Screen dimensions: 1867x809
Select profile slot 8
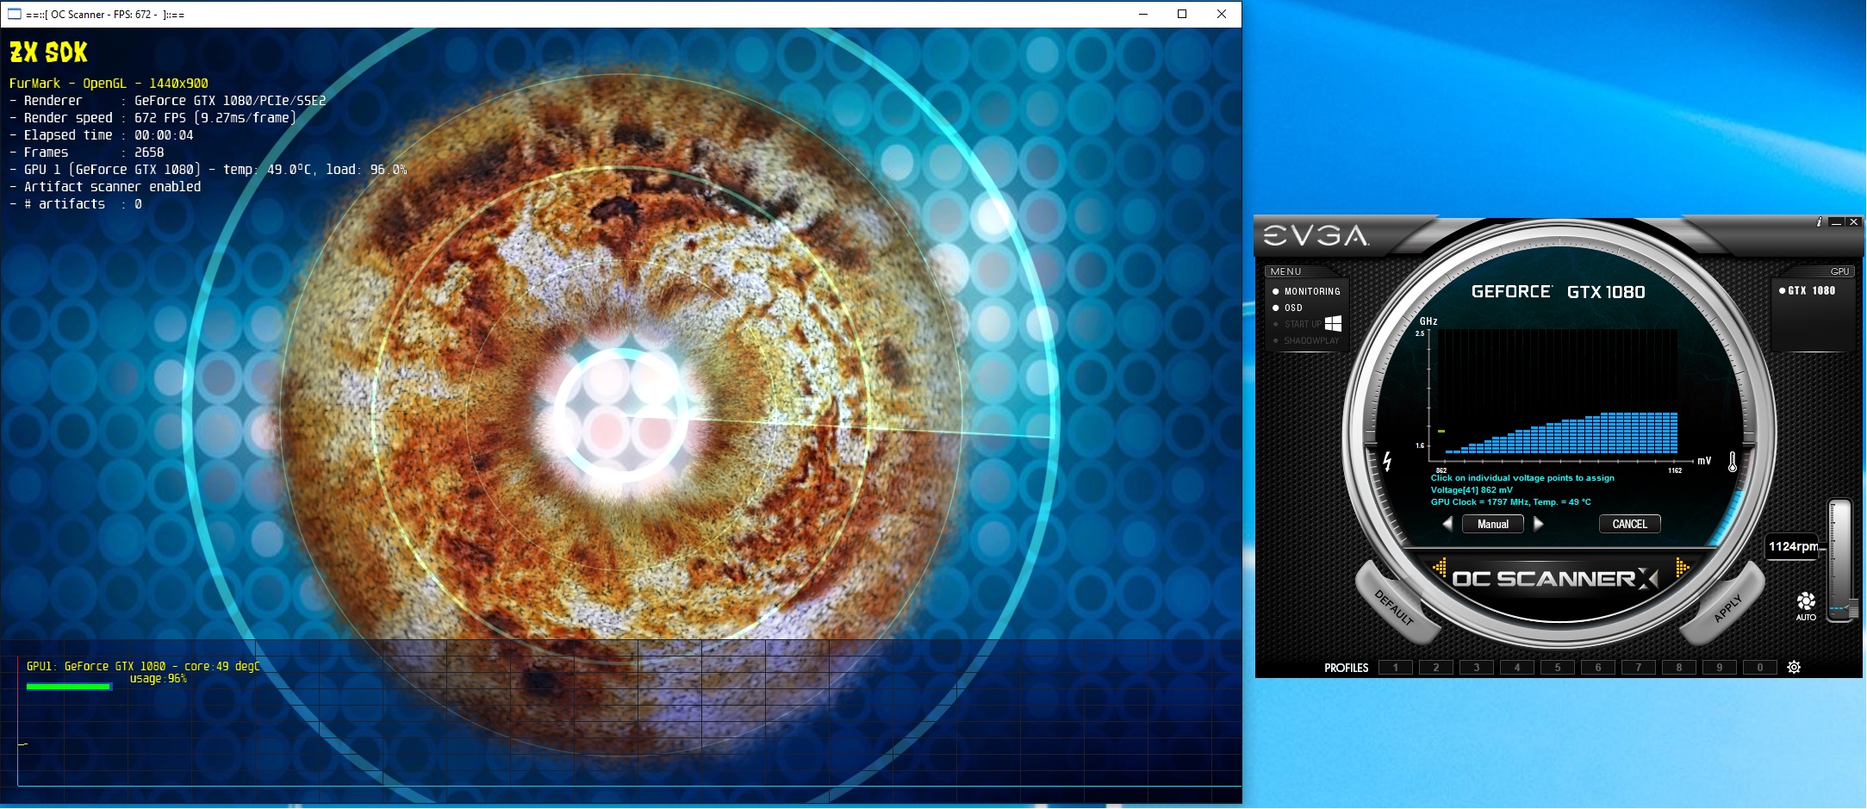coord(1679,667)
